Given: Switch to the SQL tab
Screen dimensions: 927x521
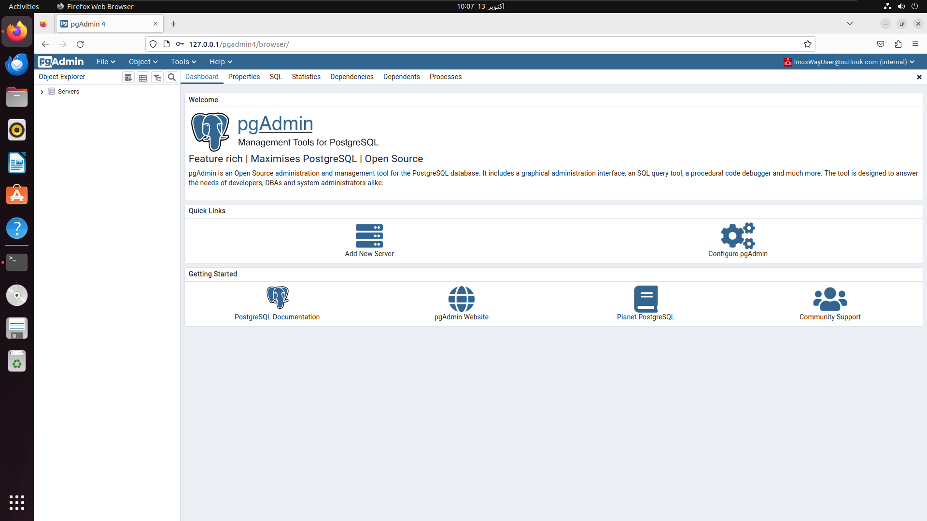Looking at the screenshot, I should click(x=276, y=77).
